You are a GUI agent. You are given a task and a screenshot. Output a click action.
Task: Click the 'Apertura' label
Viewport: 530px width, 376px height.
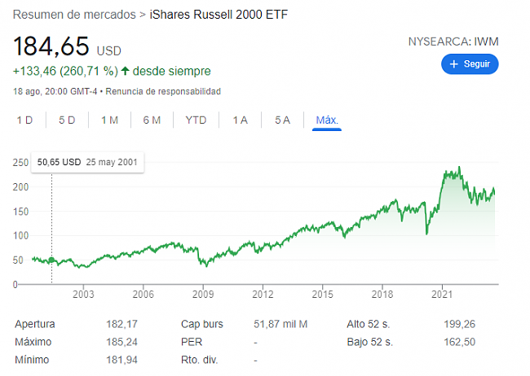(x=35, y=324)
